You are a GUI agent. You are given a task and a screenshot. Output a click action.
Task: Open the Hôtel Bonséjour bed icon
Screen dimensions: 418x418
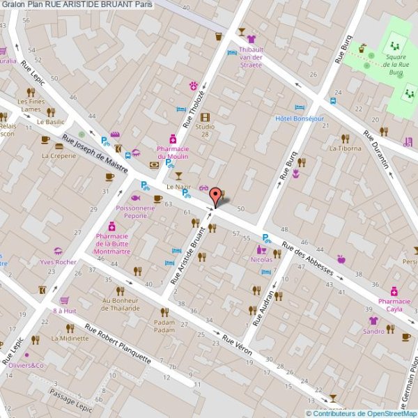(300, 109)
